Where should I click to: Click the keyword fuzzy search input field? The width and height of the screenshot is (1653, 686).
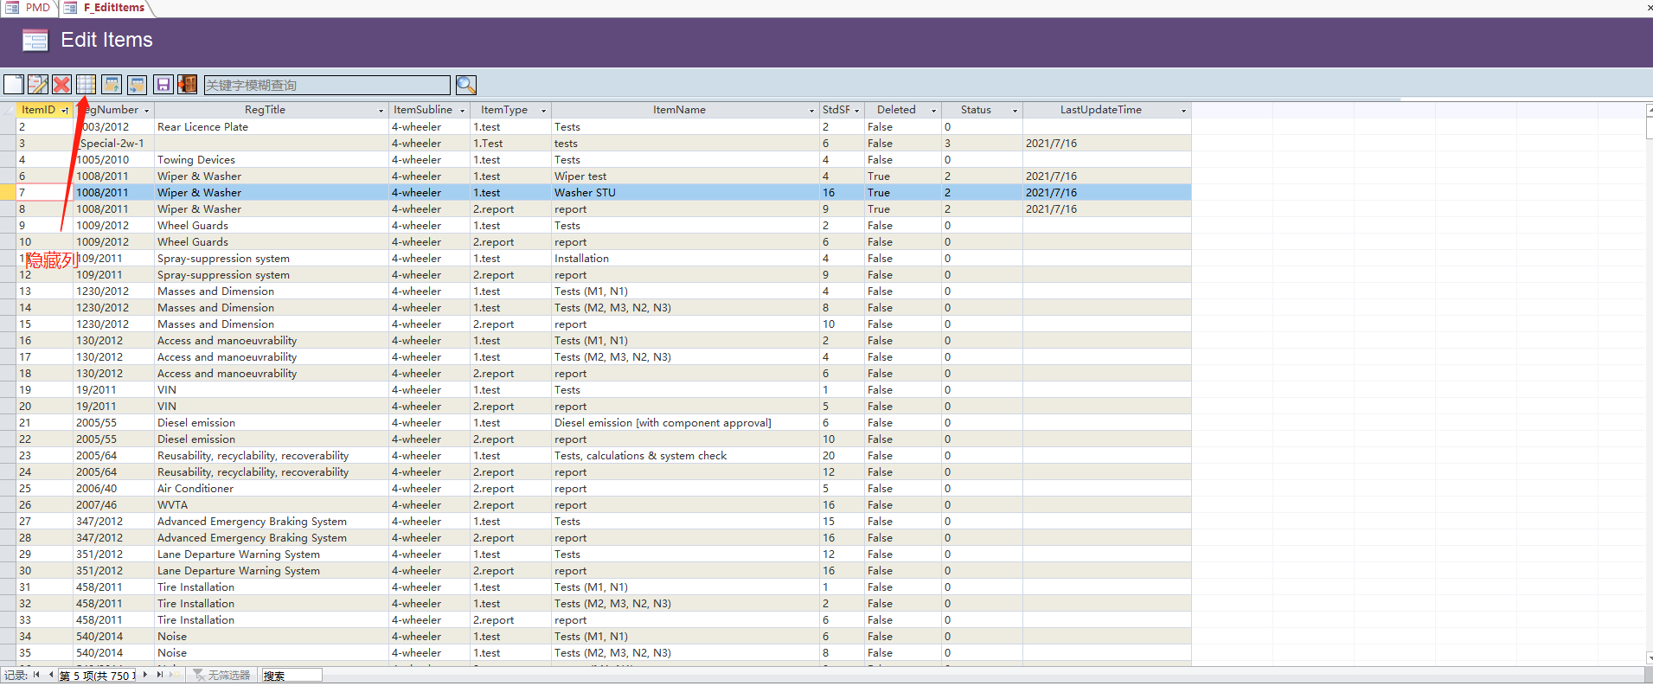tap(327, 85)
